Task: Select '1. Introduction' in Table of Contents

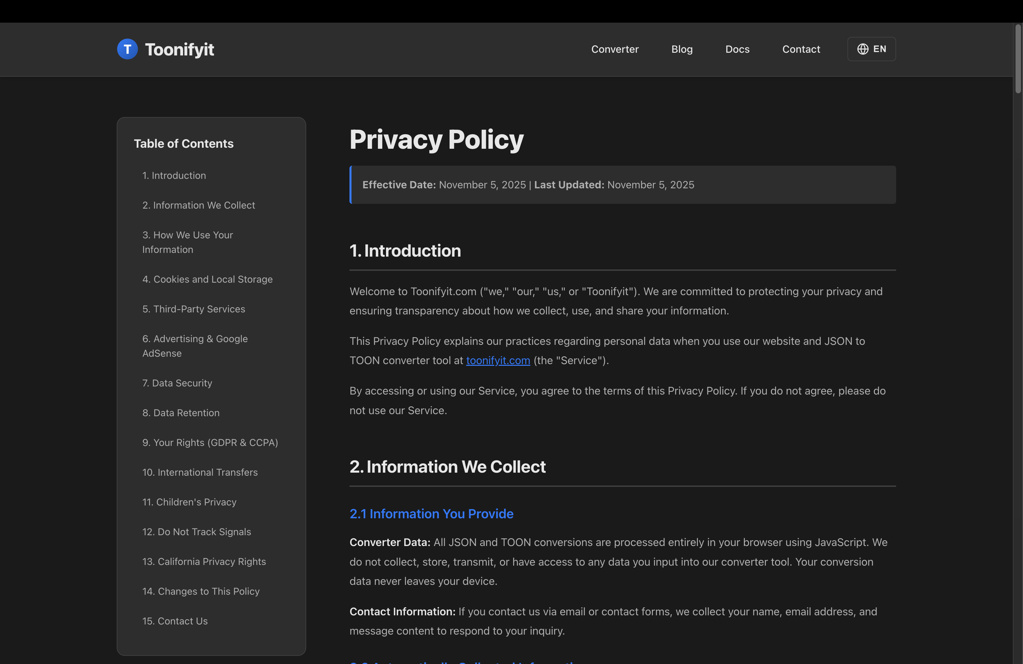Action: [174, 175]
